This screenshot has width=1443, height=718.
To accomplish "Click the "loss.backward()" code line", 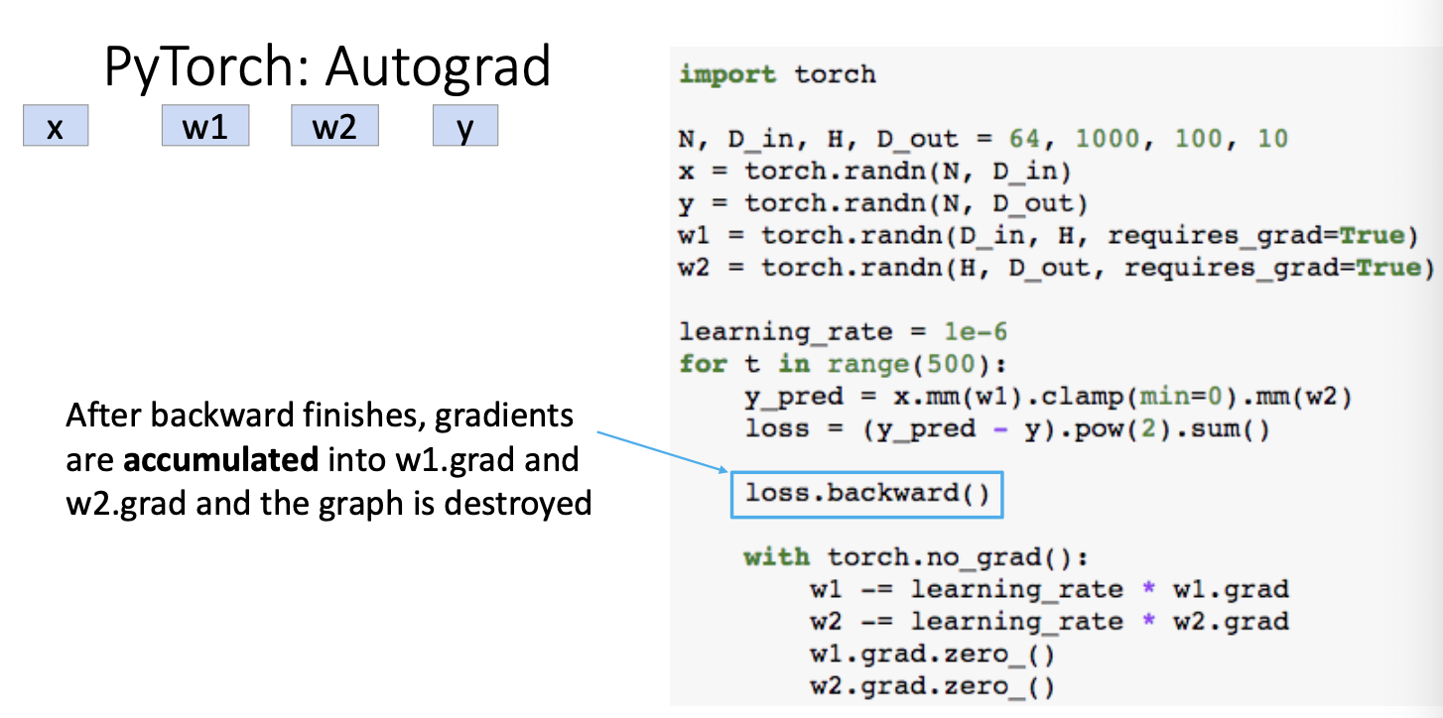I will [x=867, y=494].
